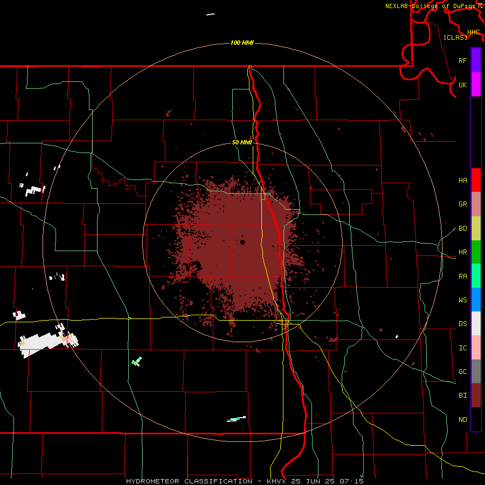Click the UK magenta legend swatch
Viewport: 485px width, 485px height.
(476, 85)
